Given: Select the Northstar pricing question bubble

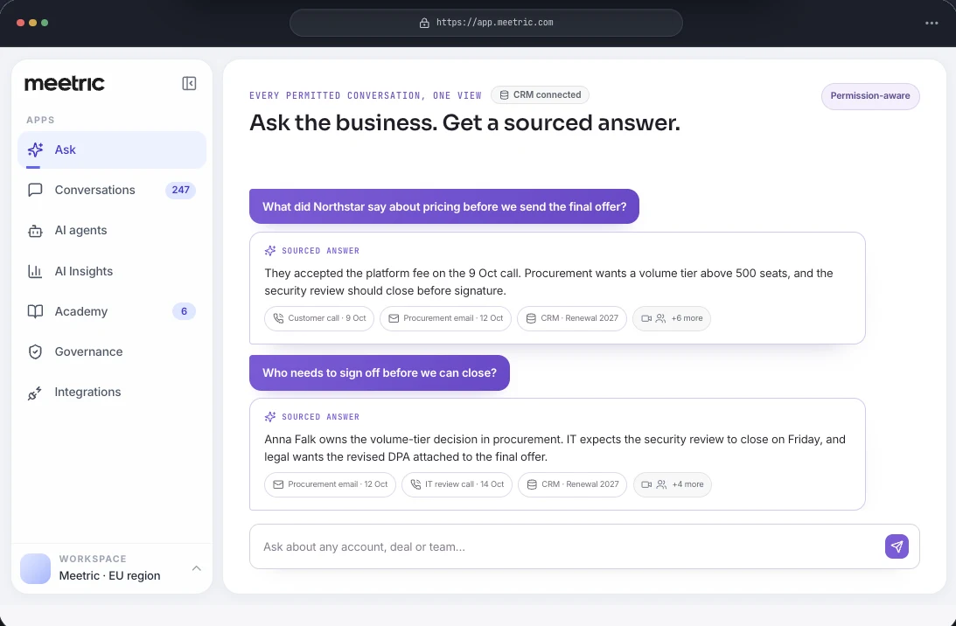Looking at the screenshot, I should coord(443,206).
